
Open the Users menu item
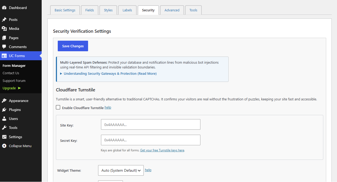click(x=21, y=119)
